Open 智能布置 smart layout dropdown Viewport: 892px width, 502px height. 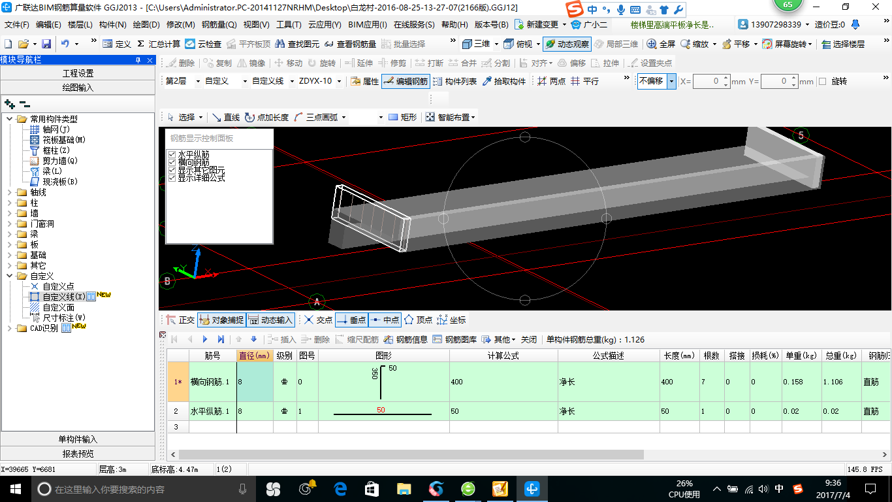451,117
